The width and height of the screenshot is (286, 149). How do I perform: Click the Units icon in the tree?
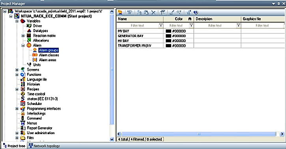(29, 65)
